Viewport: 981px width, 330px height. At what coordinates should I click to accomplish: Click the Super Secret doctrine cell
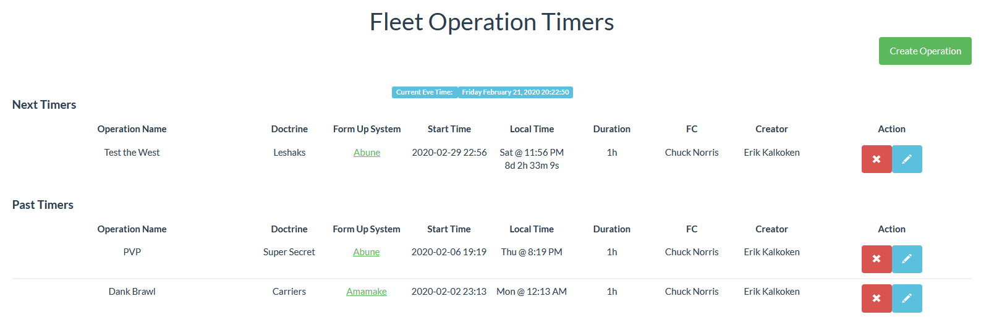coord(289,252)
